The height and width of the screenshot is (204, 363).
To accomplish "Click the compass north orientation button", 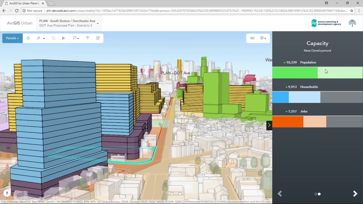I will (x=7, y=193).
